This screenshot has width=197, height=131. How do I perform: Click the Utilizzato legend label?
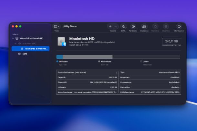coord(63,61)
